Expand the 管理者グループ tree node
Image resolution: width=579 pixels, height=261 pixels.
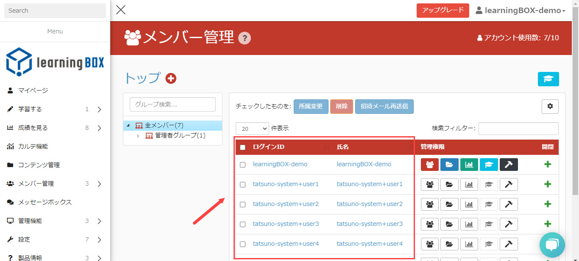point(138,136)
